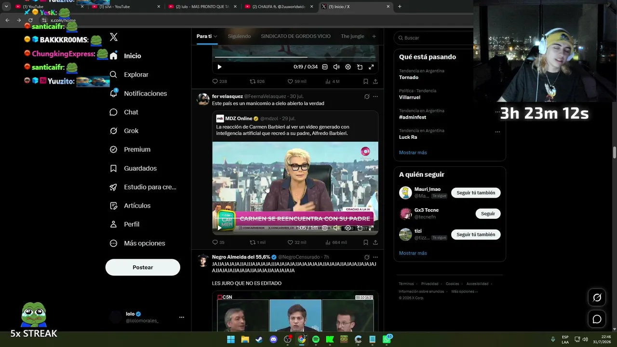
Task: Switch to the Siguiendo tab
Action: click(239, 36)
